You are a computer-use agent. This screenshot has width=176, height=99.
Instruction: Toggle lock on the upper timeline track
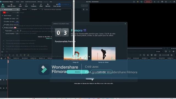tap(4, 80)
